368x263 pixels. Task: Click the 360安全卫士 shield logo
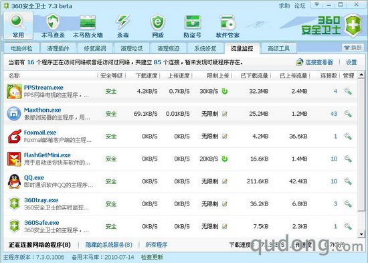tap(353, 25)
